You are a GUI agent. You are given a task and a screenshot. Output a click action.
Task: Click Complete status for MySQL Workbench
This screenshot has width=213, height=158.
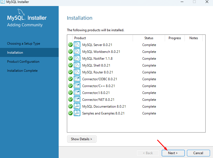[x=149, y=52]
